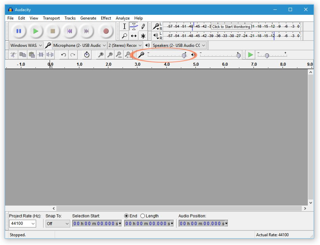Click the vertical scrollbar down arrow
Screen dimensions: 320x245
[x=311, y=203]
